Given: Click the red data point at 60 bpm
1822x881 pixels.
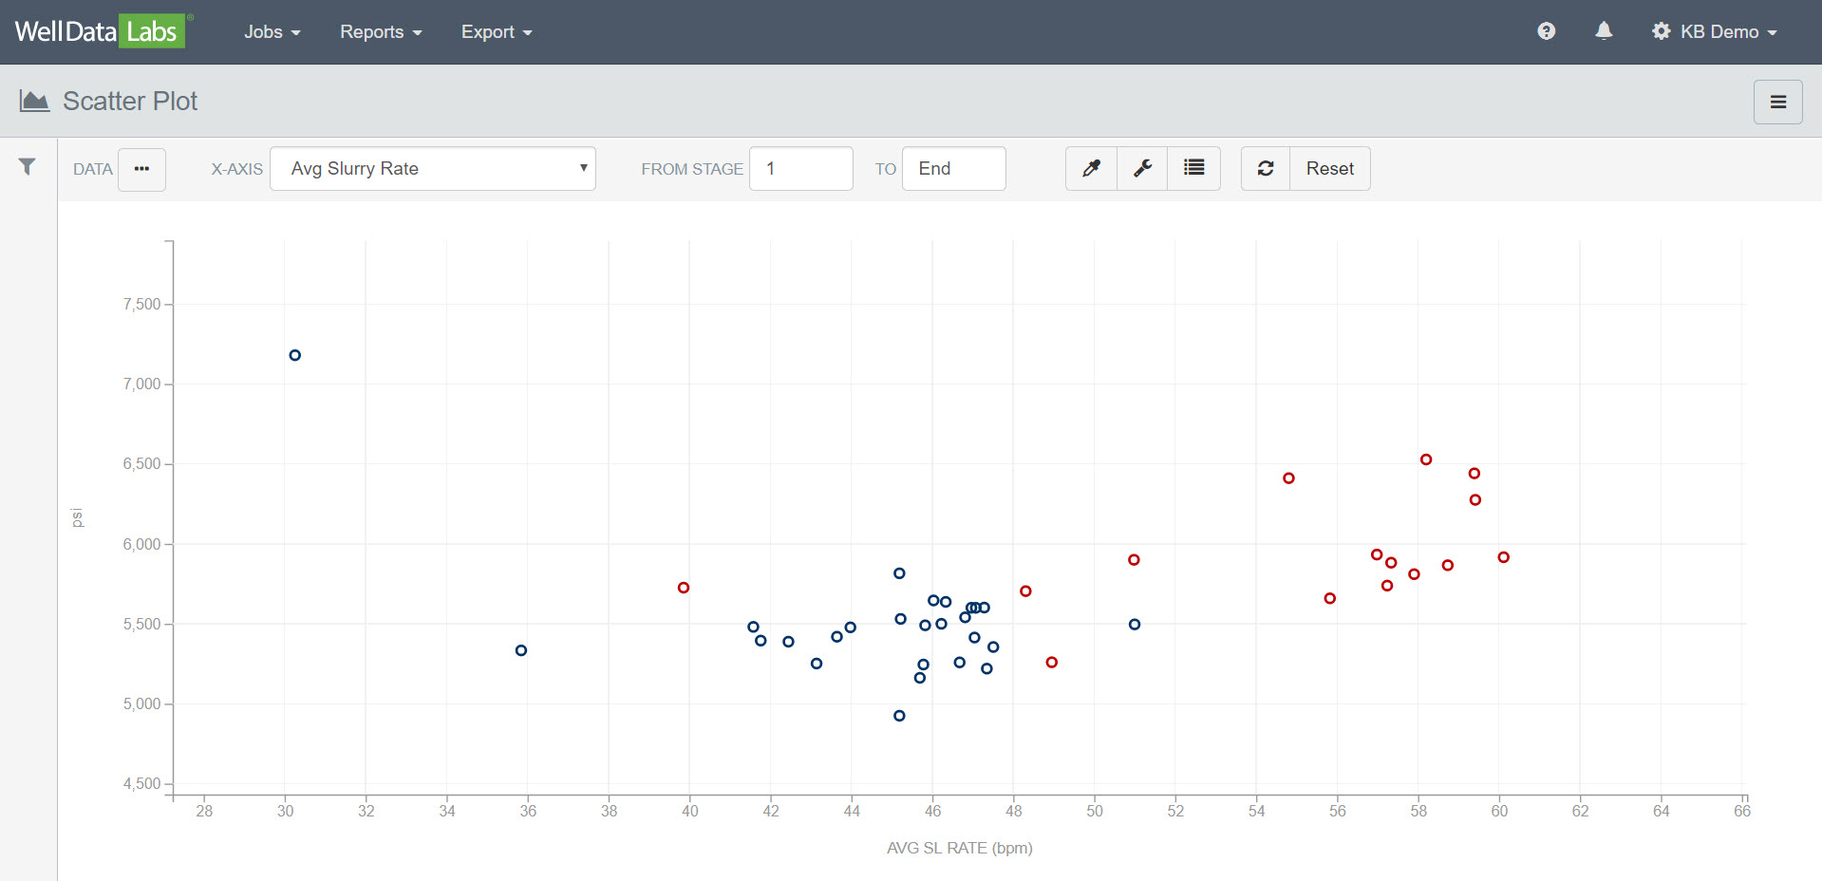Looking at the screenshot, I should click(1503, 557).
